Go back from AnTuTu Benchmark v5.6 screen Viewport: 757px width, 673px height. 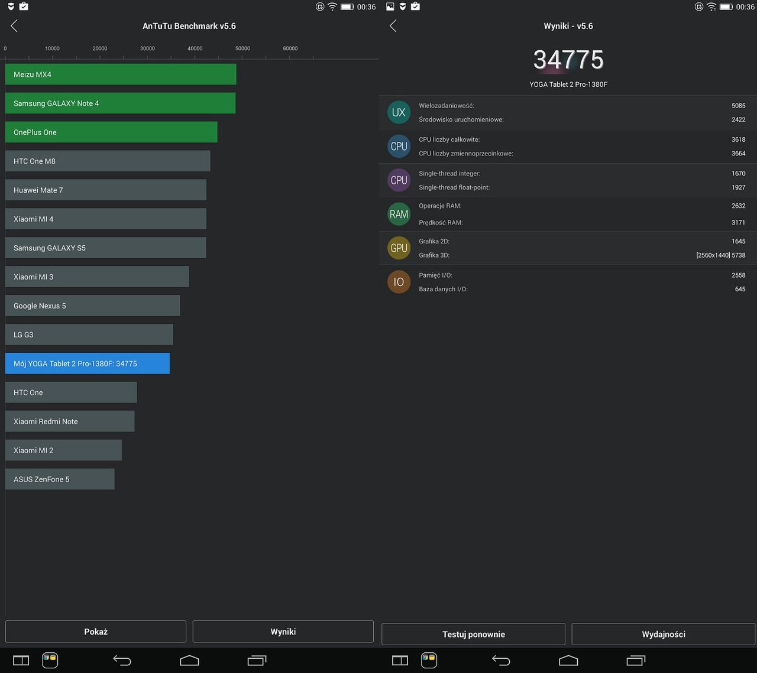click(14, 26)
